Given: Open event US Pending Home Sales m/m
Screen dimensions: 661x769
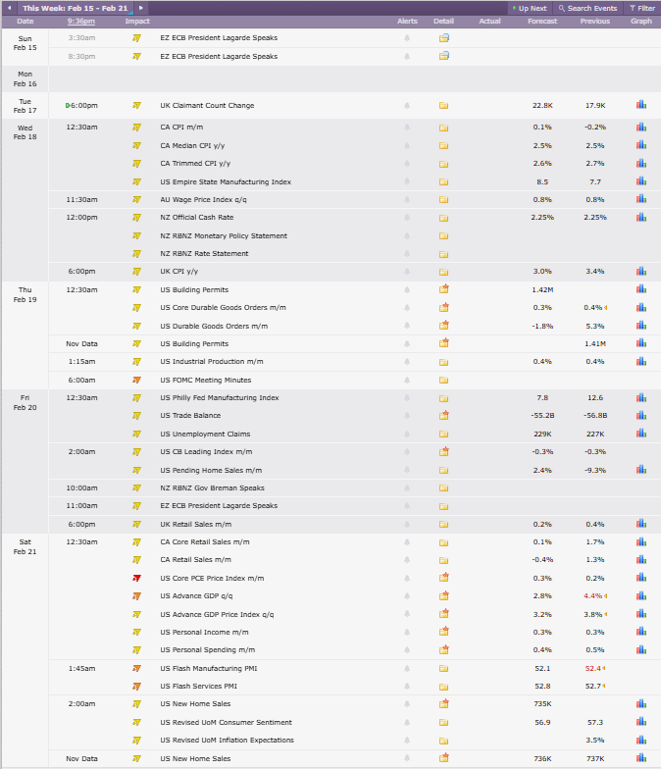Looking at the screenshot, I should [x=211, y=471].
